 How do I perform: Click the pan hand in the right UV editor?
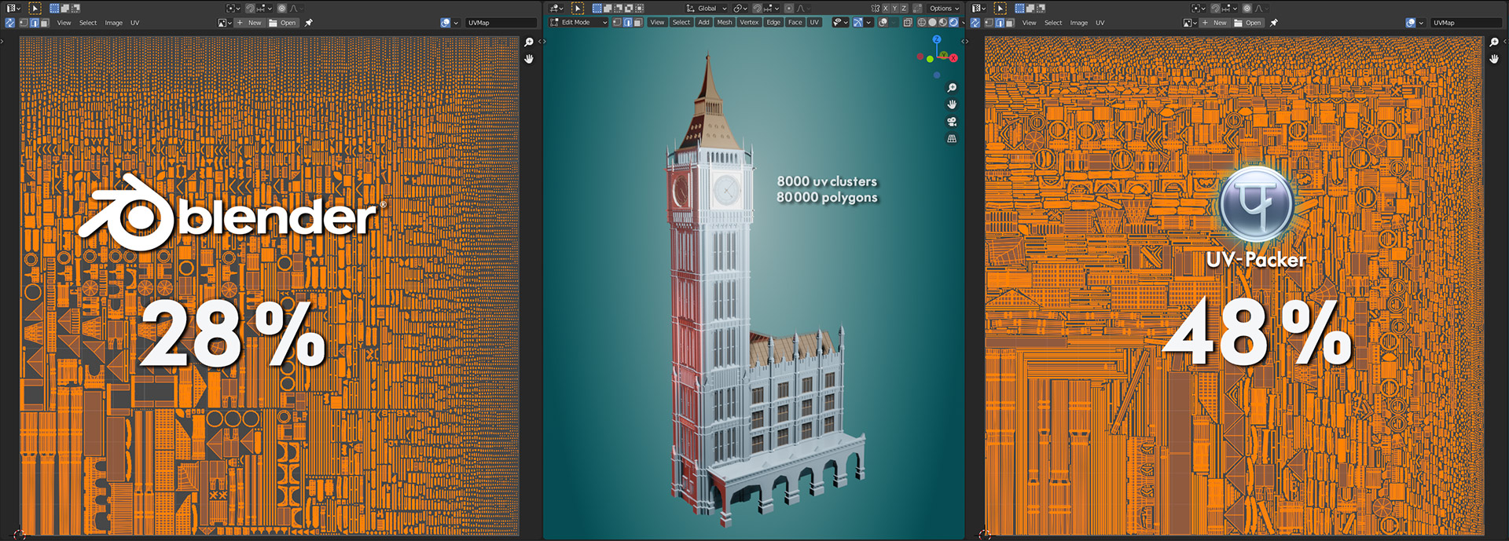click(1494, 59)
